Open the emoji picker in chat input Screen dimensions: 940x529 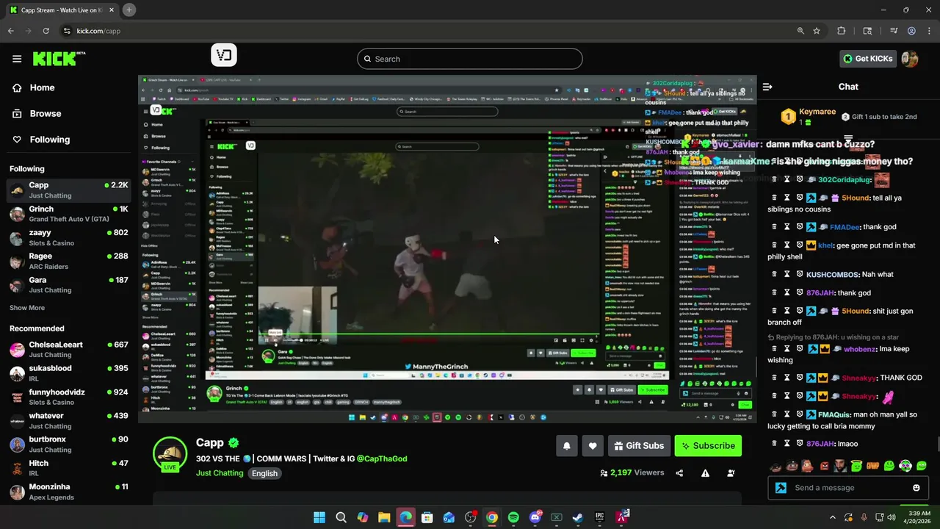tap(916, 488)
